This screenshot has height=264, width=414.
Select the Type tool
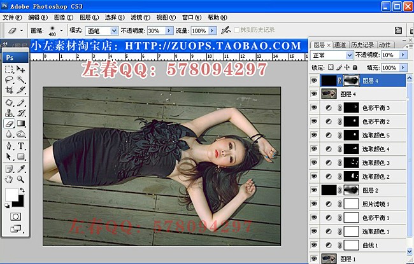click(x=20, y=146)
